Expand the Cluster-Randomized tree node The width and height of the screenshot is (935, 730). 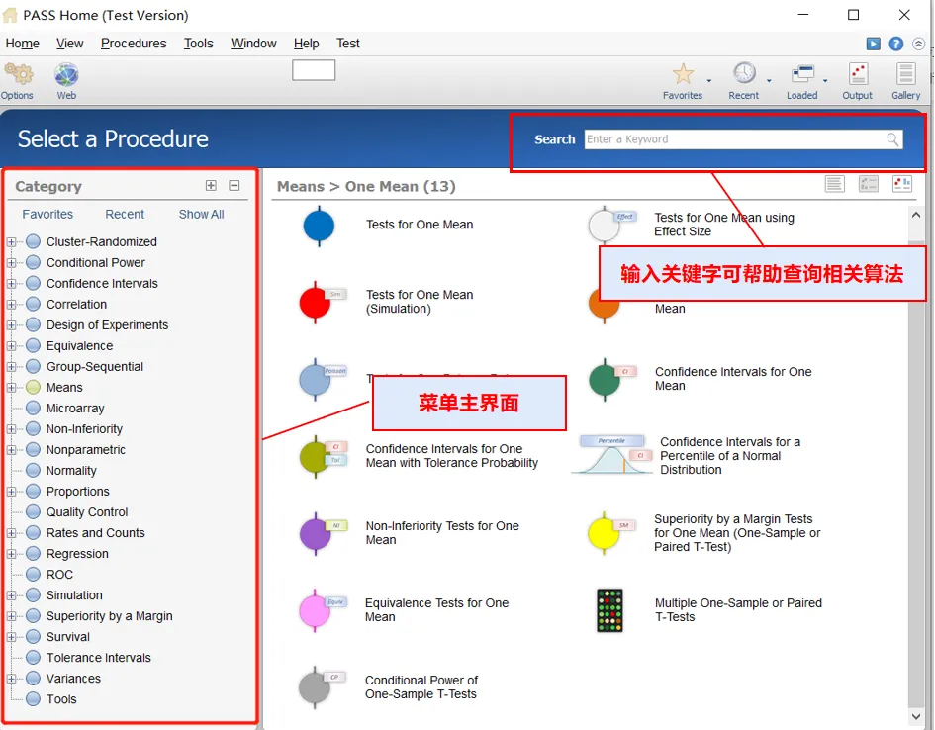click(11, 242)
